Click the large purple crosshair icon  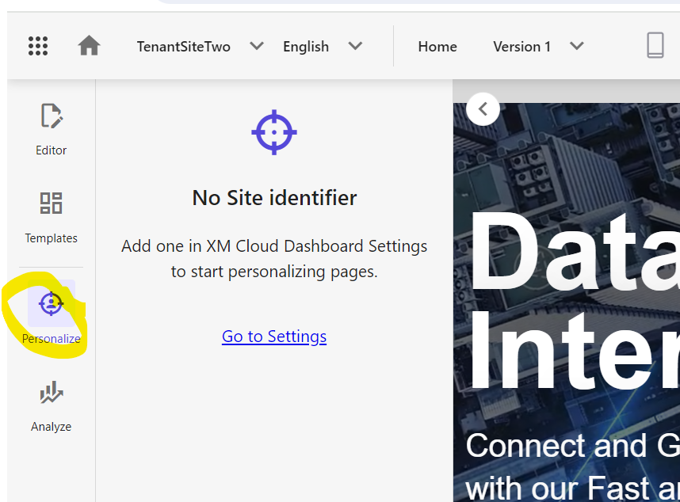[x=274, y=132]
